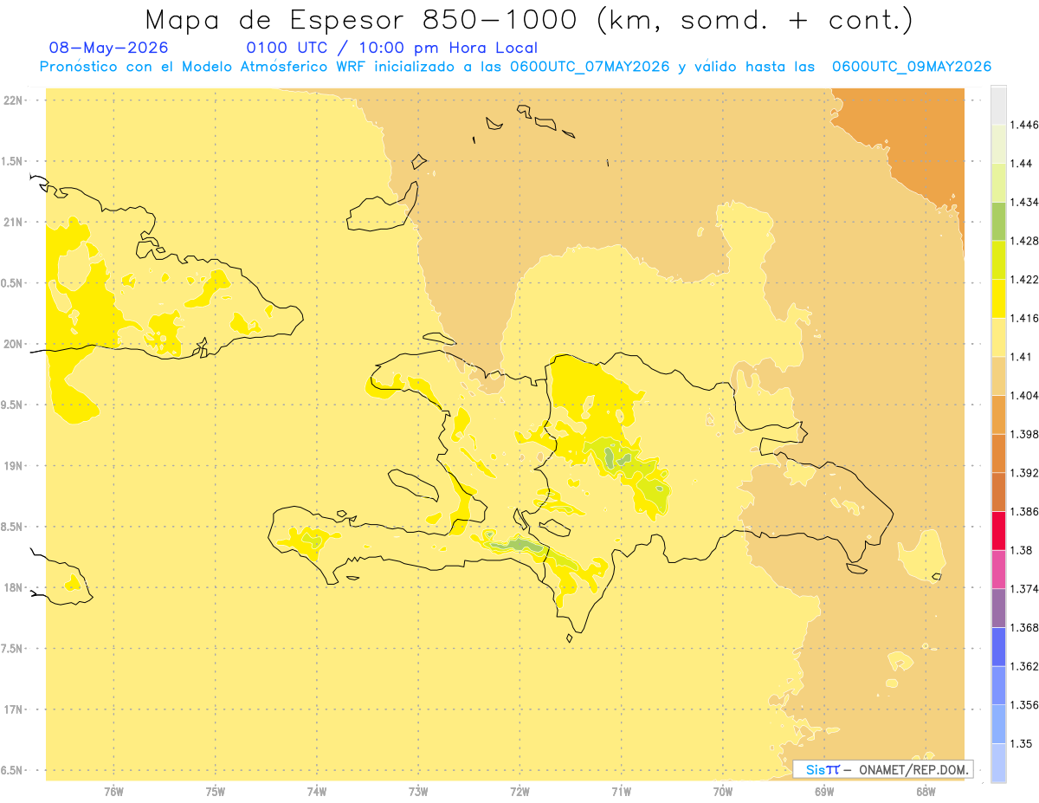The width and height of the screenshot is (1039, 803).
Task: Pick the pink legend swatch above 1.374
Action: pyautogui.click(x=998, y=569)
